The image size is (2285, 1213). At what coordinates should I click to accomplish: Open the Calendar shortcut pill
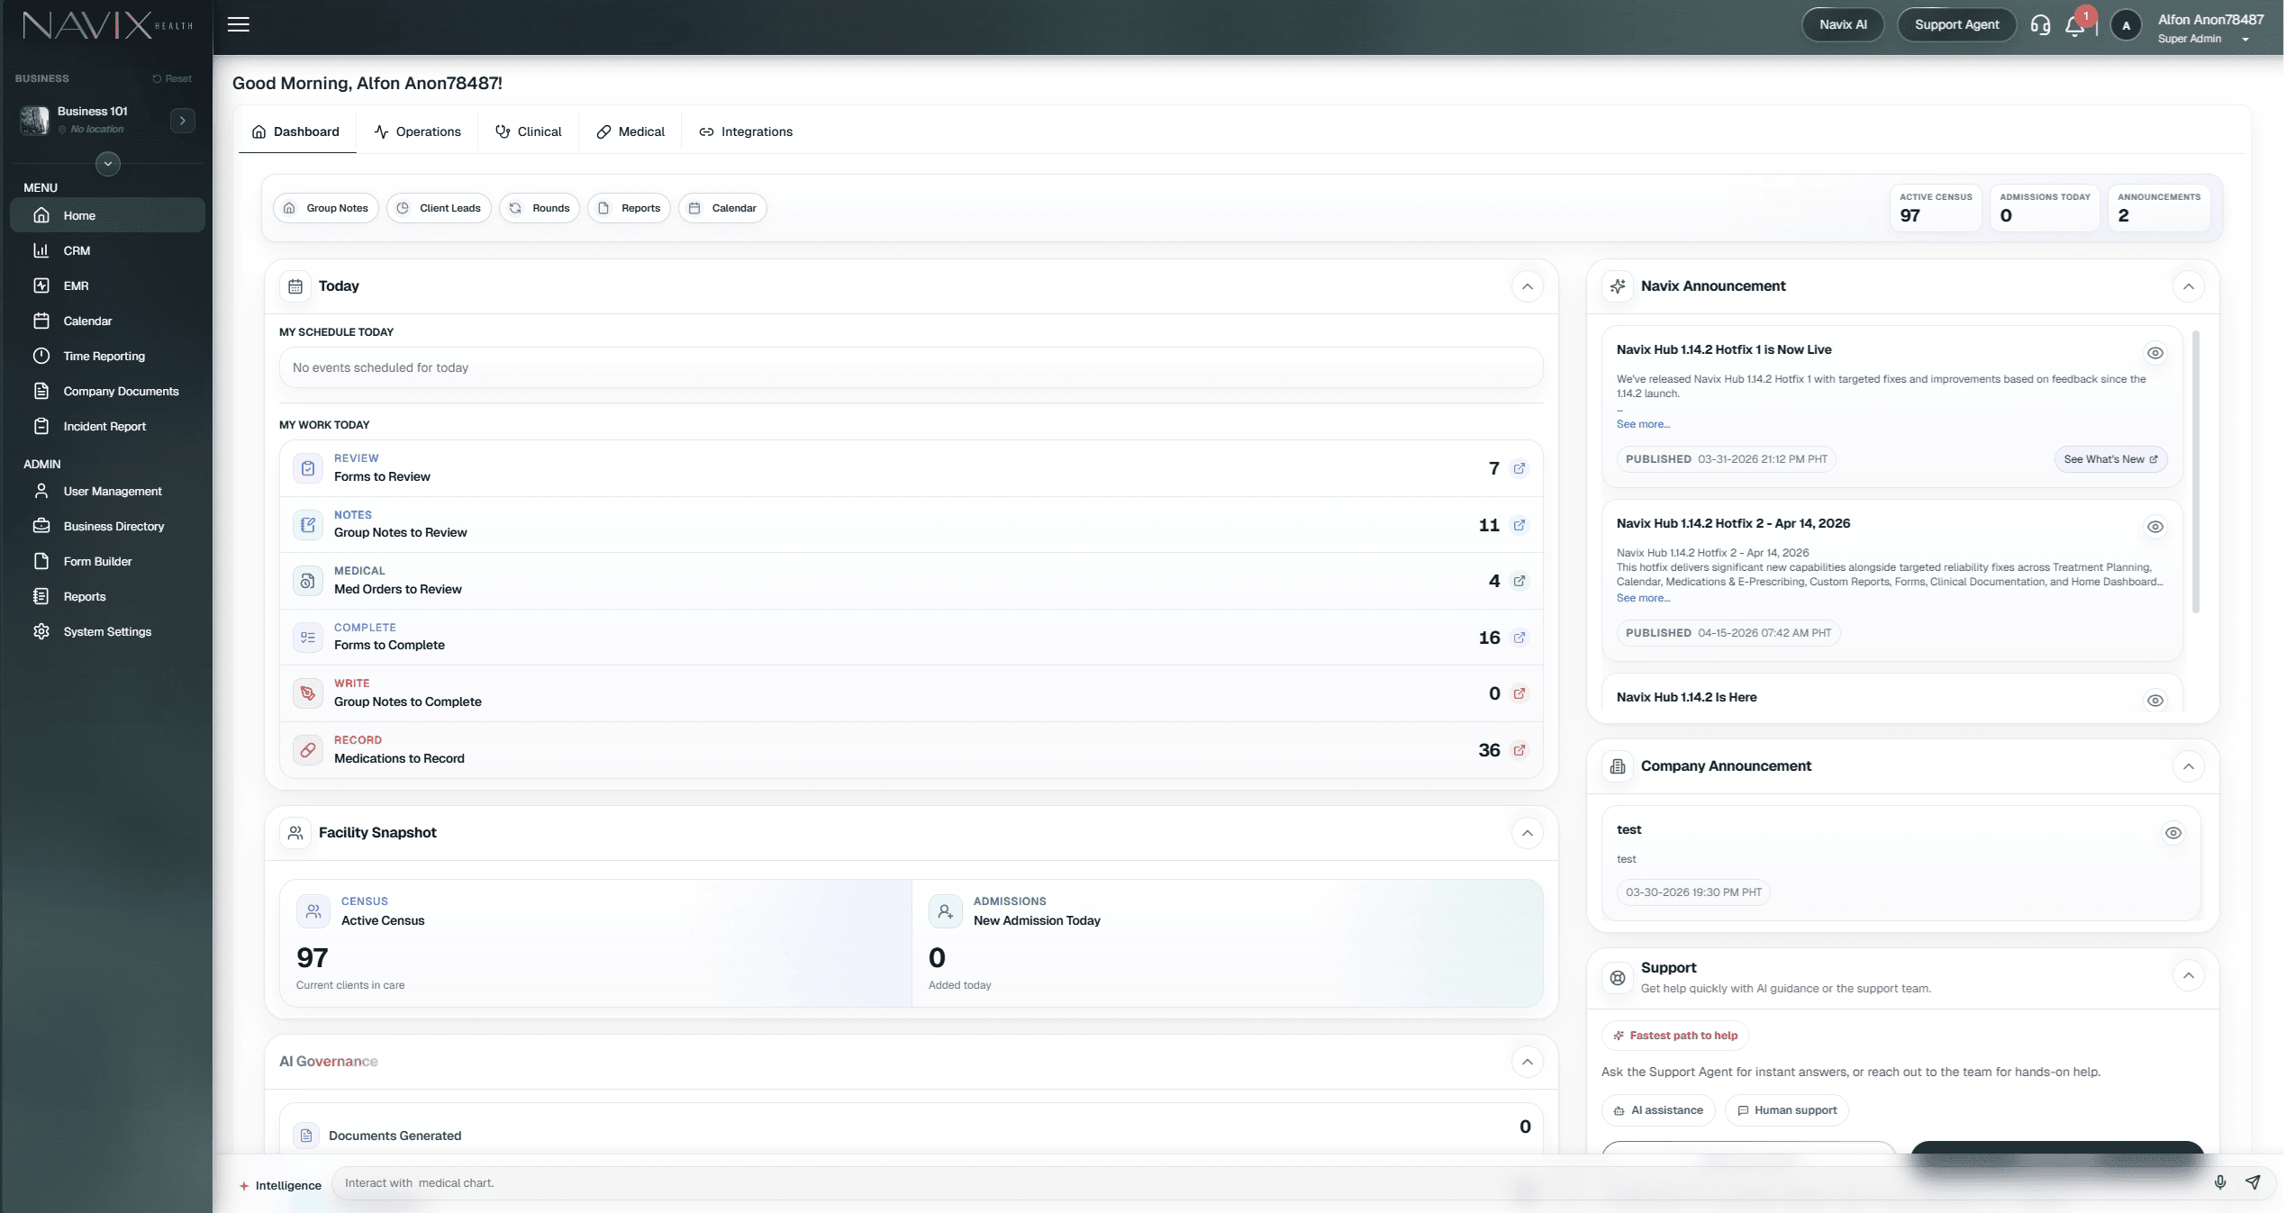tap(722, 208)
